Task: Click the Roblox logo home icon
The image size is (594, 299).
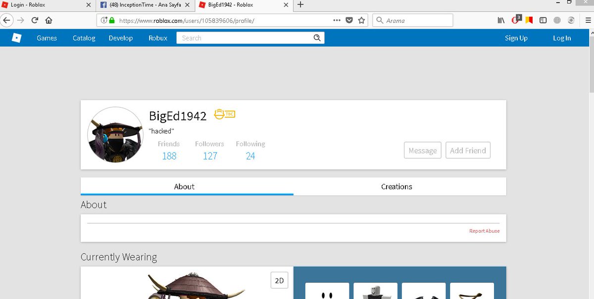Action: pyautogui.click(x=17, y=38)
